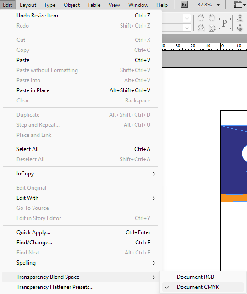Click the greyed Copy entry
The height and width of the screenshot is (294, 247).
coord(81,50)
